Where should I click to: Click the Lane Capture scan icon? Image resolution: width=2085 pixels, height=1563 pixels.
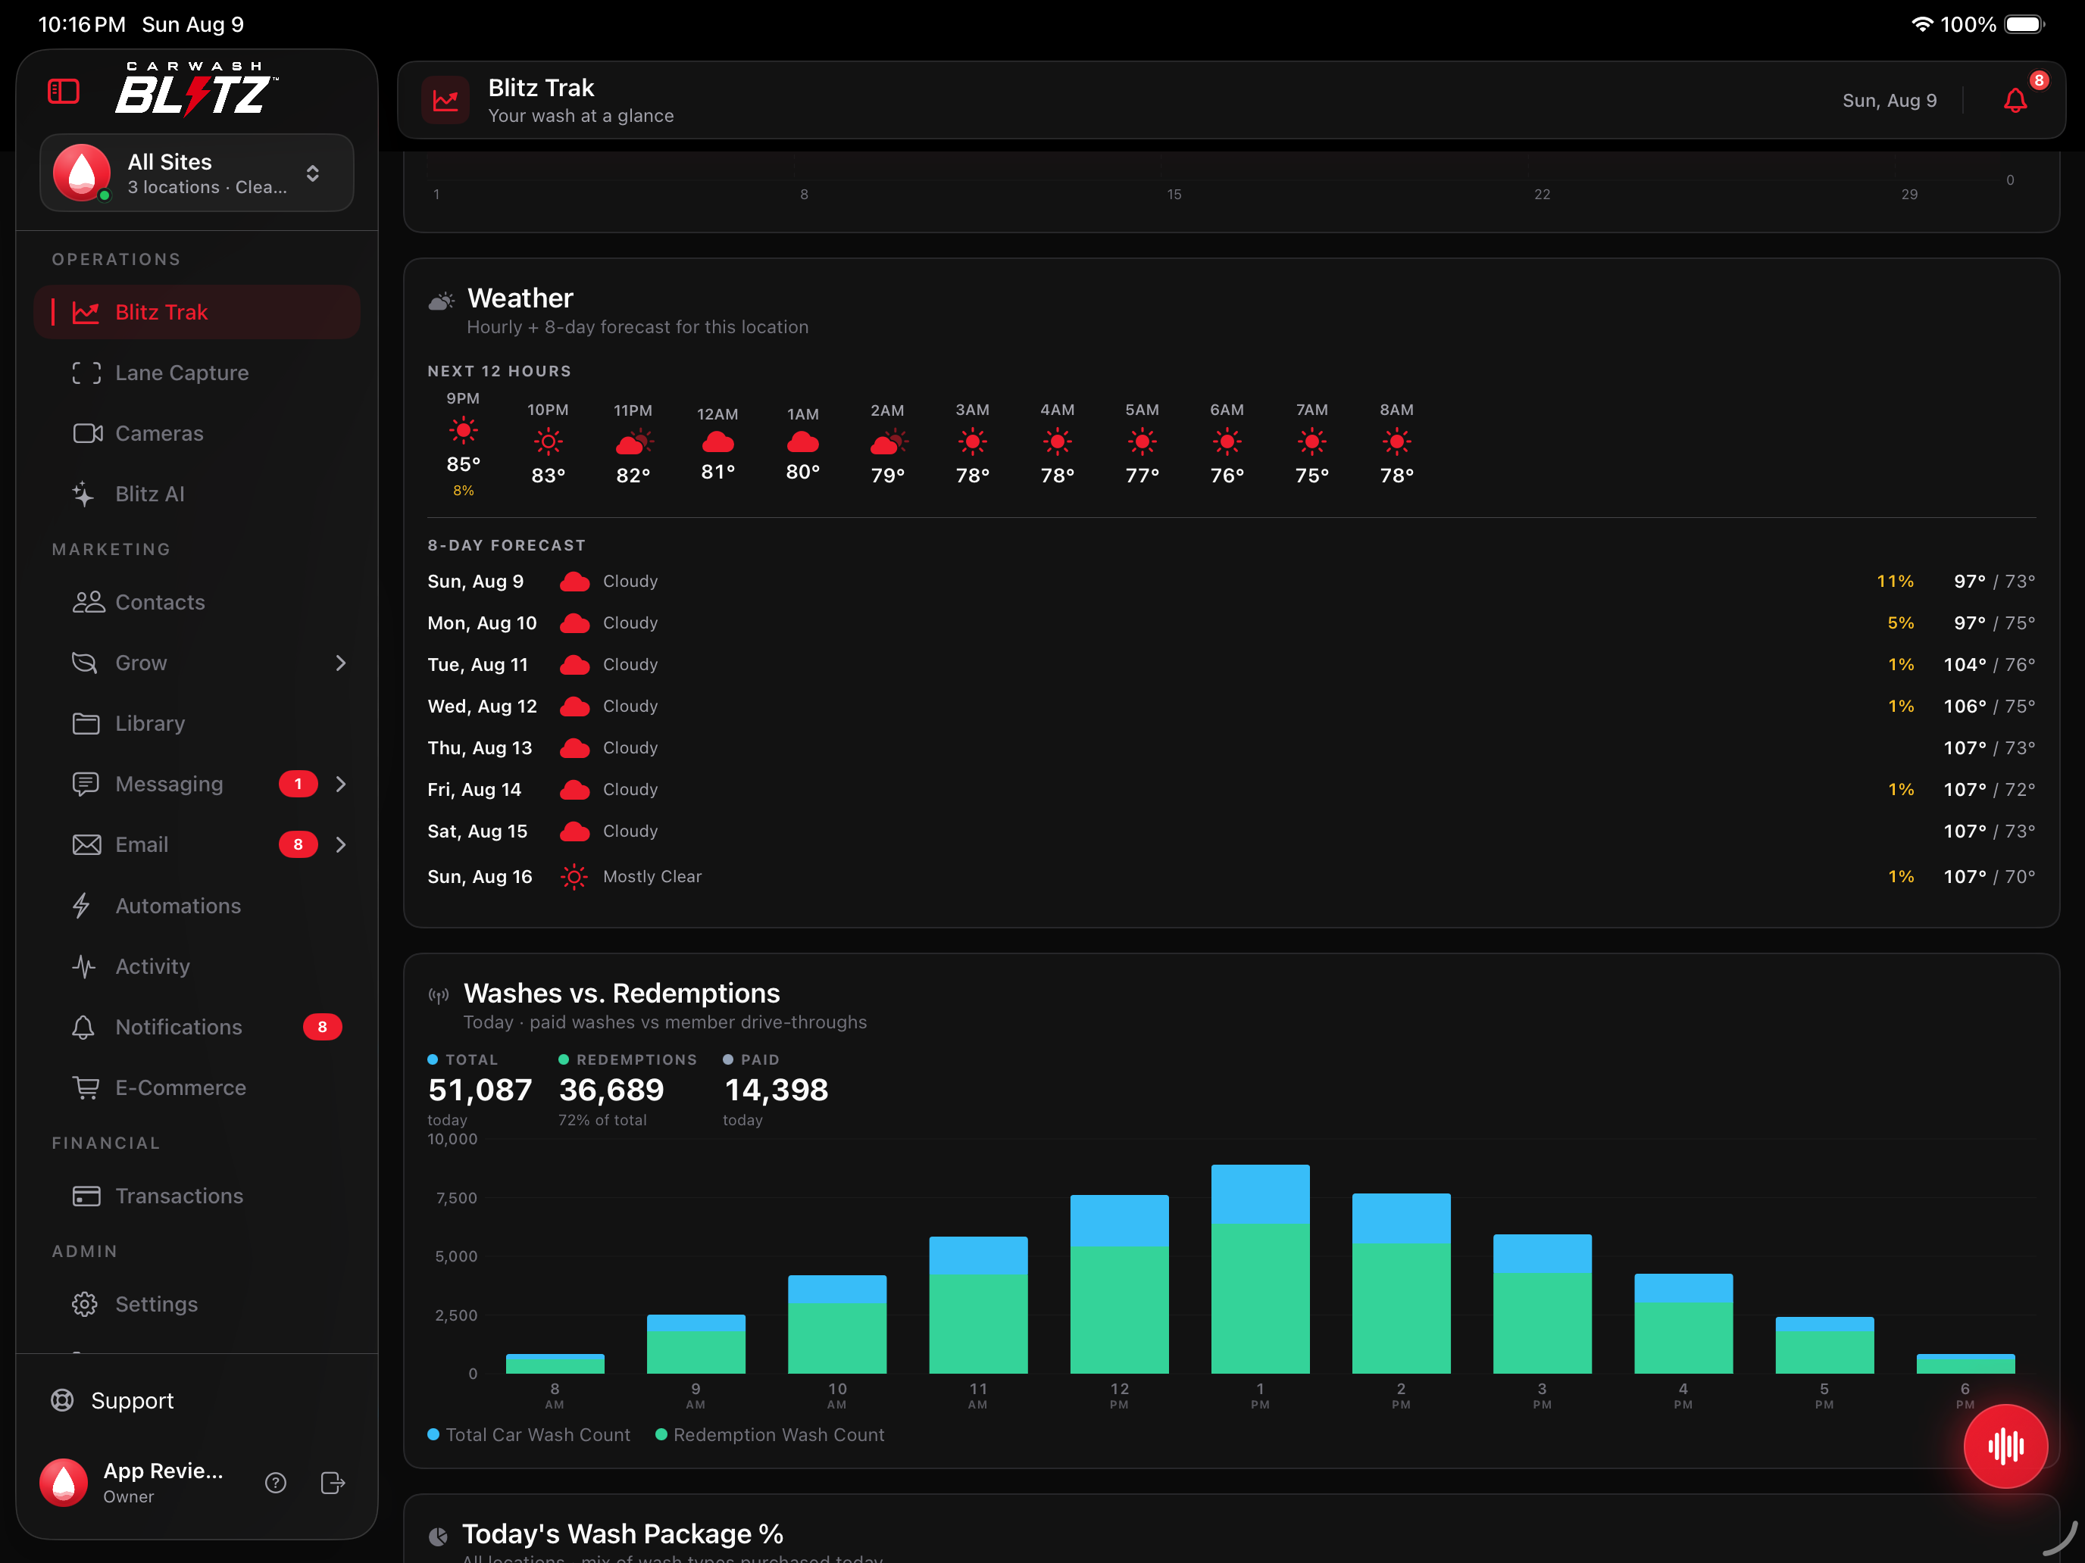86,373
